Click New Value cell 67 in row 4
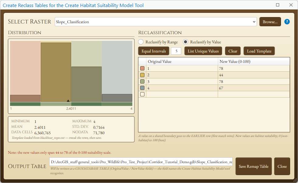Screen dimensions: 298x183 (254, 88)
